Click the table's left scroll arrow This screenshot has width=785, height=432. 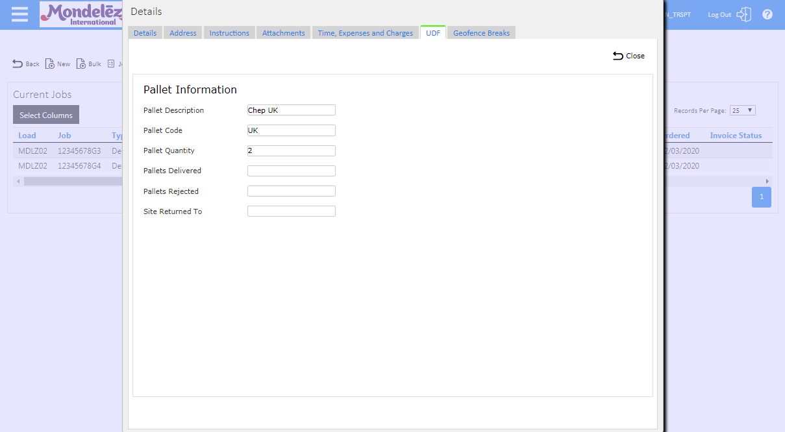pos(18,181)
